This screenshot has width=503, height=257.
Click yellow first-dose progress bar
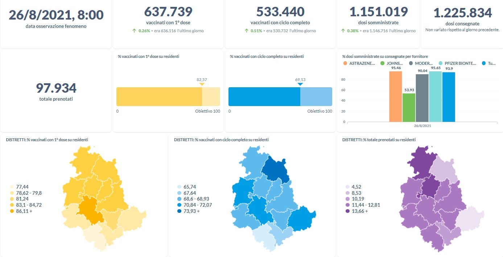click(x=159, y=97)
